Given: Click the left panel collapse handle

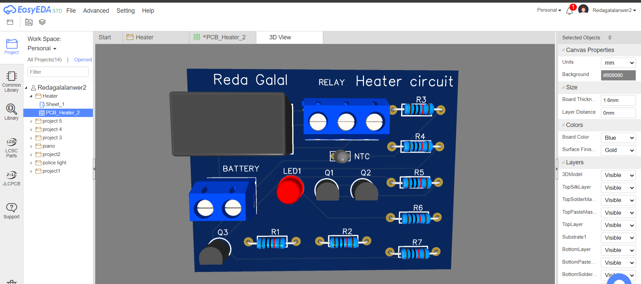Looking at the screenshot, I should (x=94, y=169).
